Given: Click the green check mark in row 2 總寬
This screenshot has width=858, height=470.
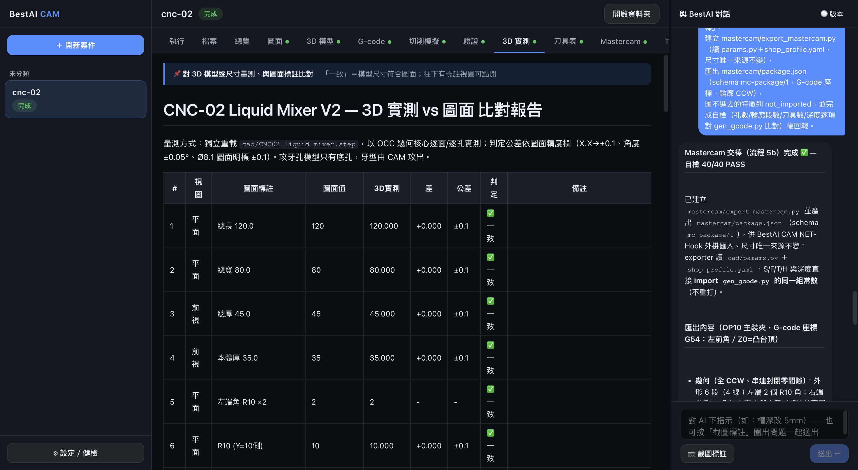Looking at the screenshot, I should point(490,257).
